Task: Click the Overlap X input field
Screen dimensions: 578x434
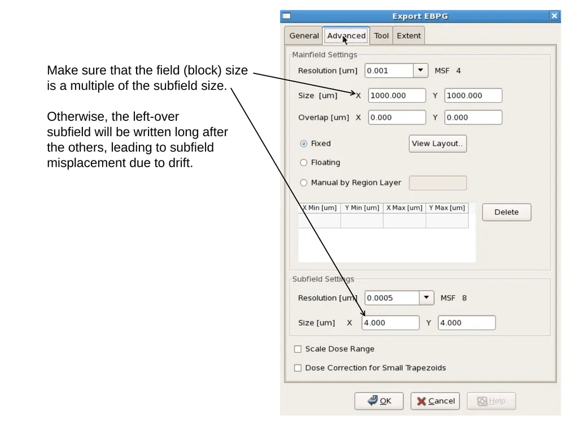Action: pos(397,118)
